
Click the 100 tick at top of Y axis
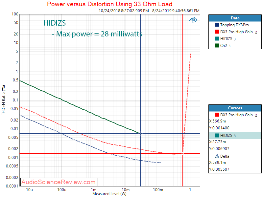tap(15, 14)
